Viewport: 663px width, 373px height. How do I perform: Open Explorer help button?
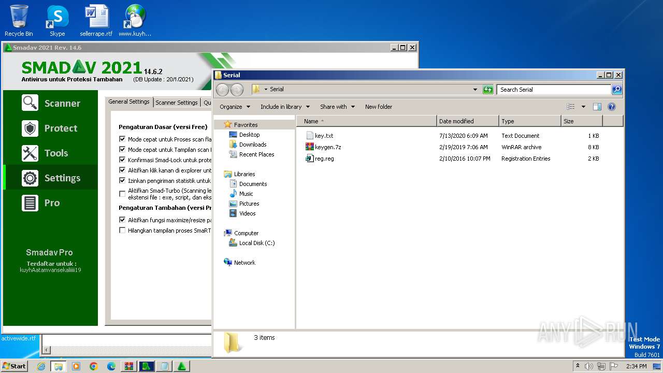(x=611, y=107)
